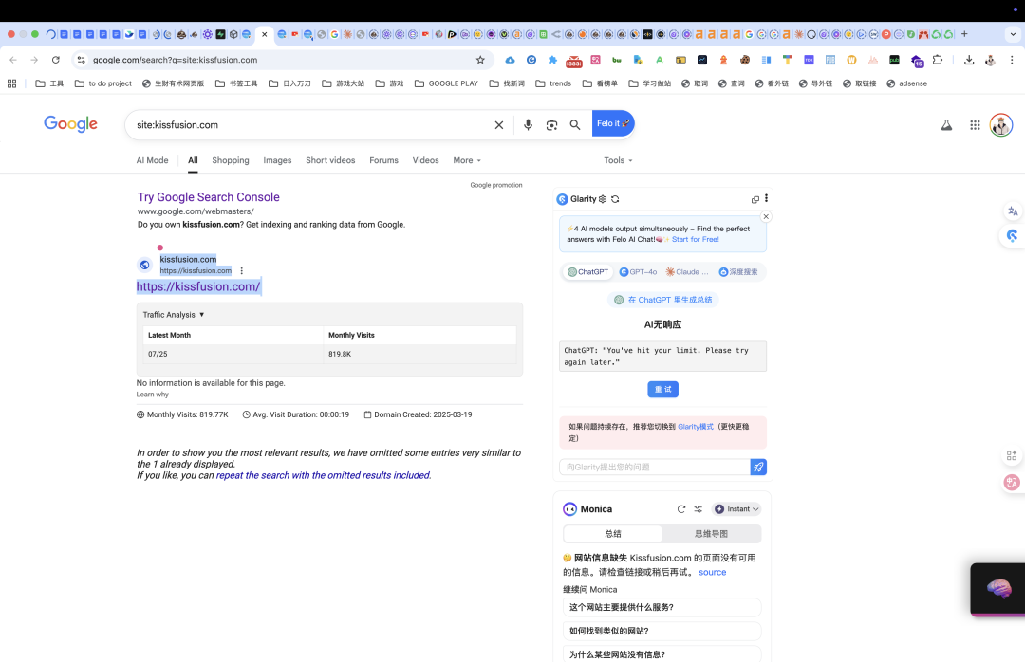Expand the More dropdown
The height and width of the screenshot is (662, 1025).
pyautogui.click(x=467, y=160)
